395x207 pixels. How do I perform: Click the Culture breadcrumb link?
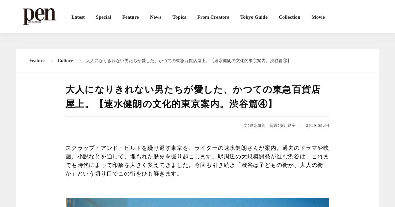pyautogui.click(x=65, y=61)
